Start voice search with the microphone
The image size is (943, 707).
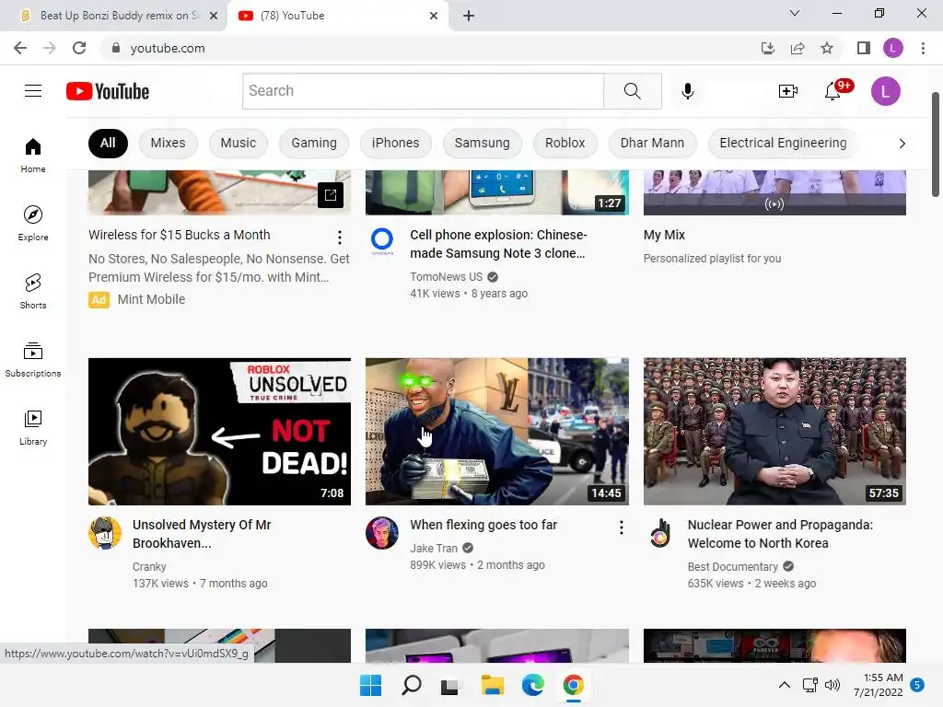687,91
